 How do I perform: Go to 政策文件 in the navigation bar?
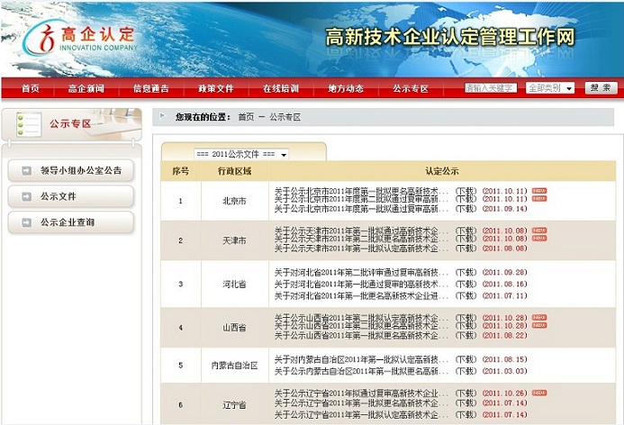coord(216,88)
